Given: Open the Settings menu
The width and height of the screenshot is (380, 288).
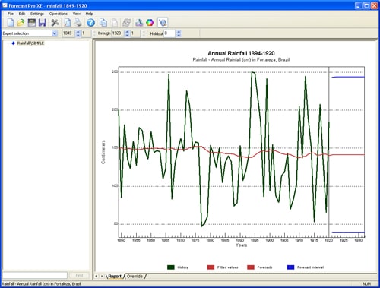Looking at the screenshot, I should coord(37,14).
